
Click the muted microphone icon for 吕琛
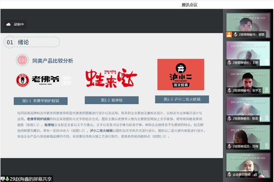229,146
